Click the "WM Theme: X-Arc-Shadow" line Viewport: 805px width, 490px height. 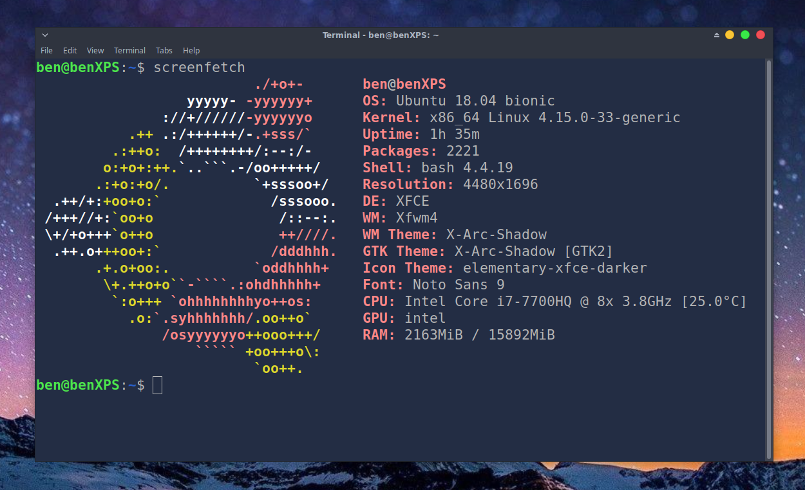[x=455, y=235]
